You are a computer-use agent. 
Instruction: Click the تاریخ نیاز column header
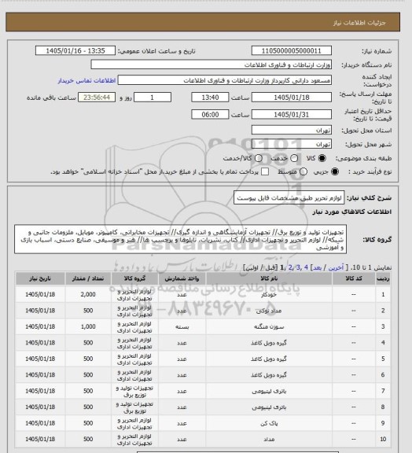point(40,278)
